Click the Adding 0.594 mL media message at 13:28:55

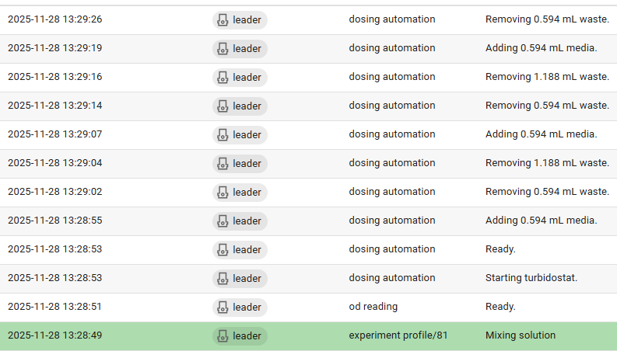tap(541, 221)
